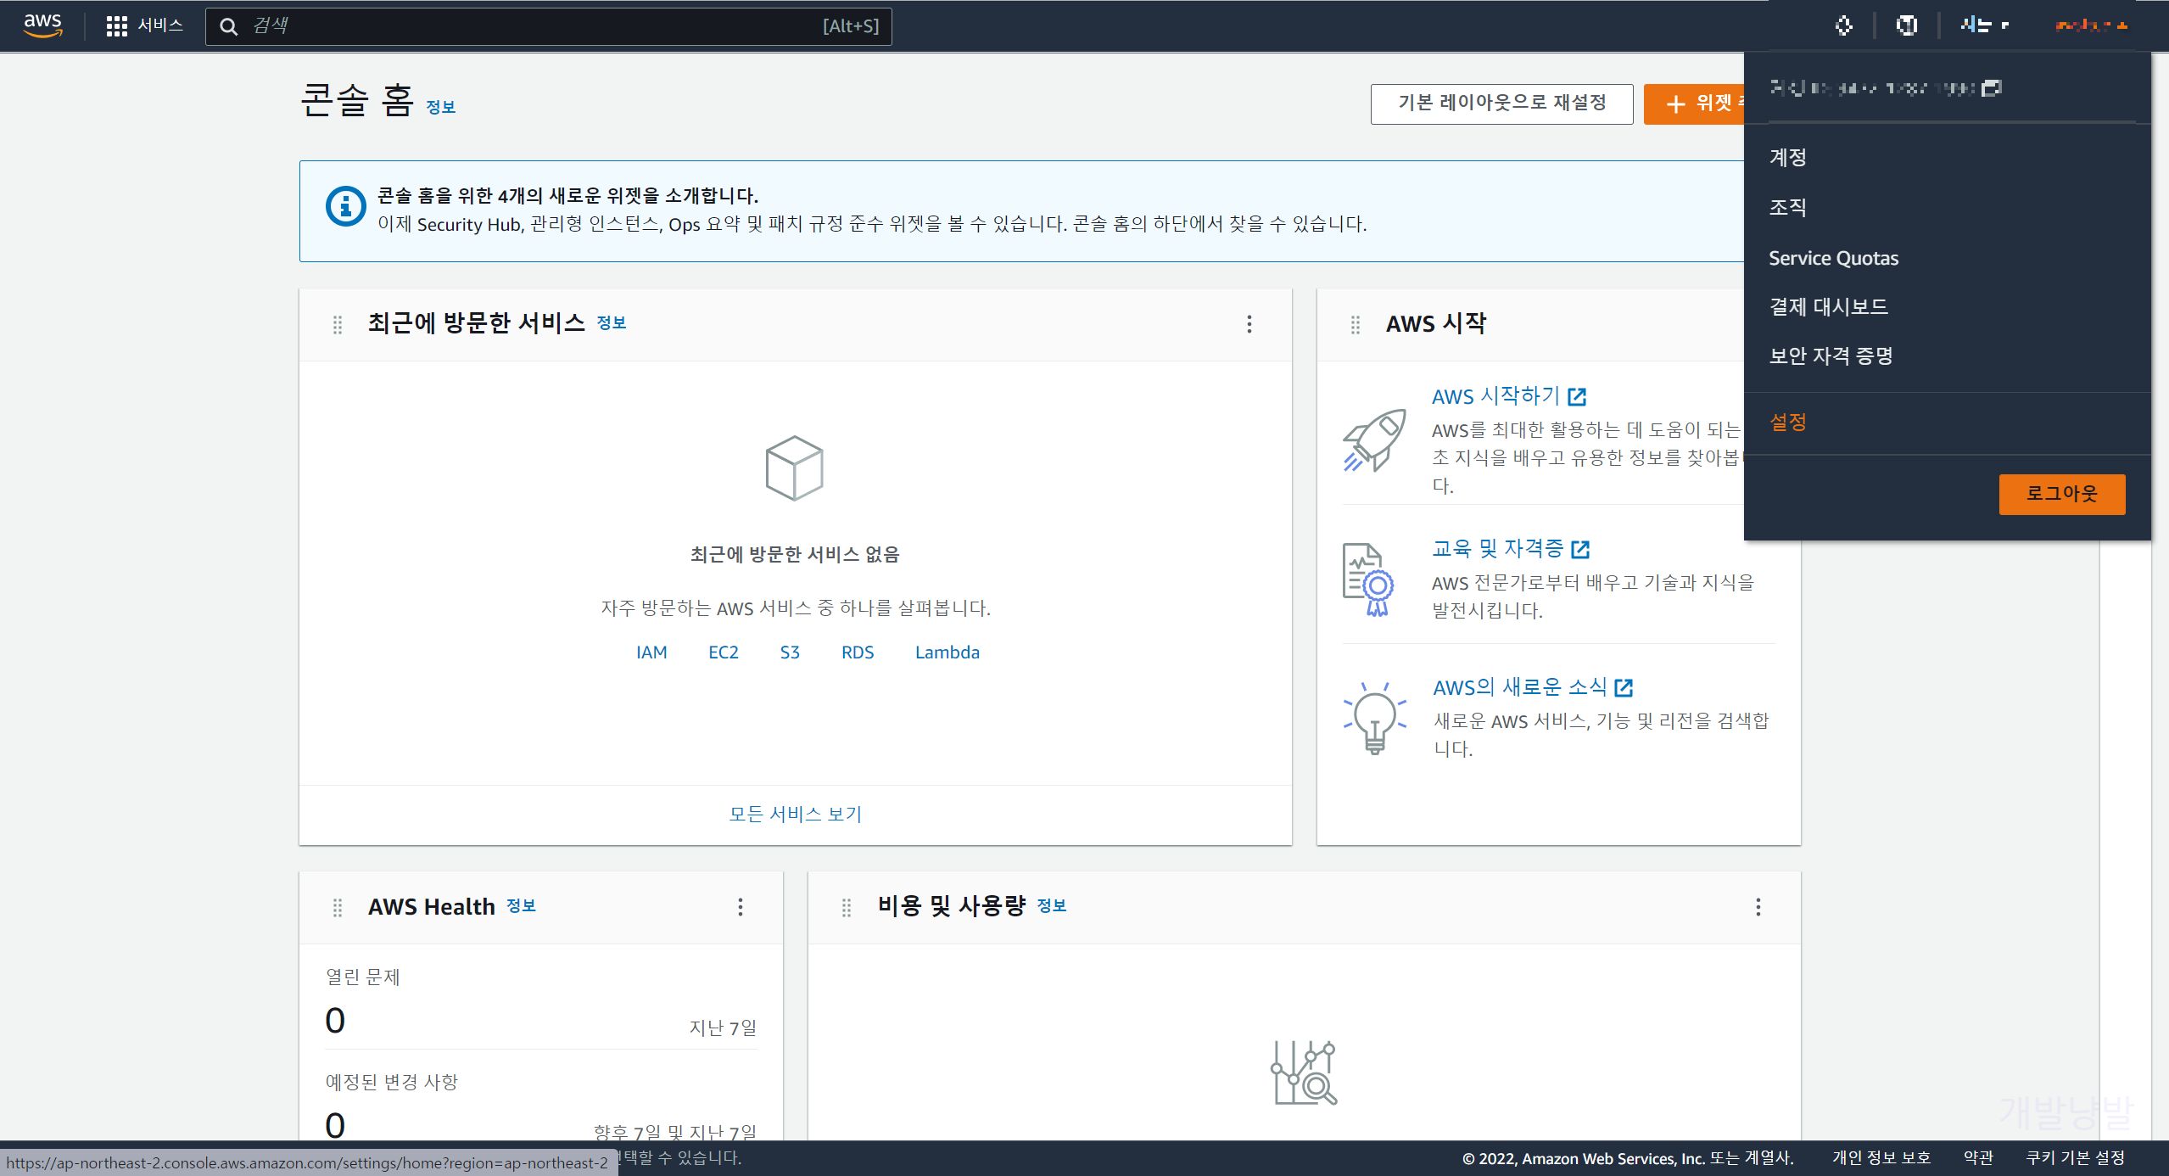Select Service Quotas menu entry
2169x1176 pixels.
click(1833, 258)
